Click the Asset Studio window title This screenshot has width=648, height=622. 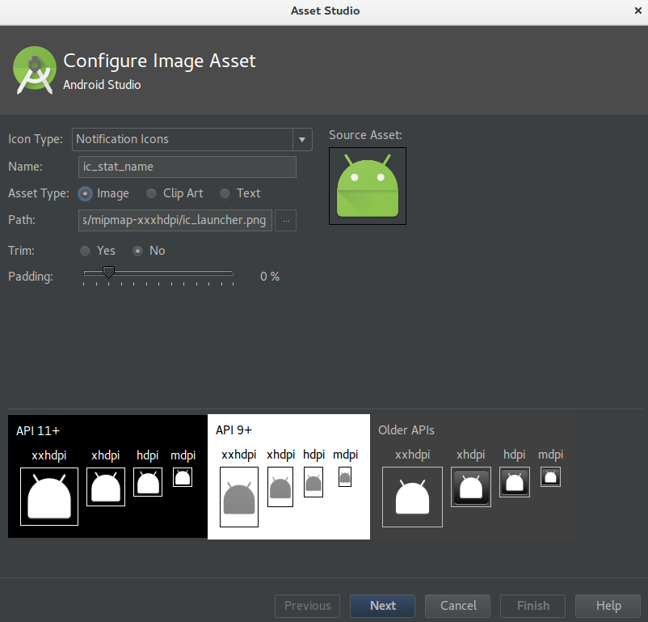tap(326, 11)
